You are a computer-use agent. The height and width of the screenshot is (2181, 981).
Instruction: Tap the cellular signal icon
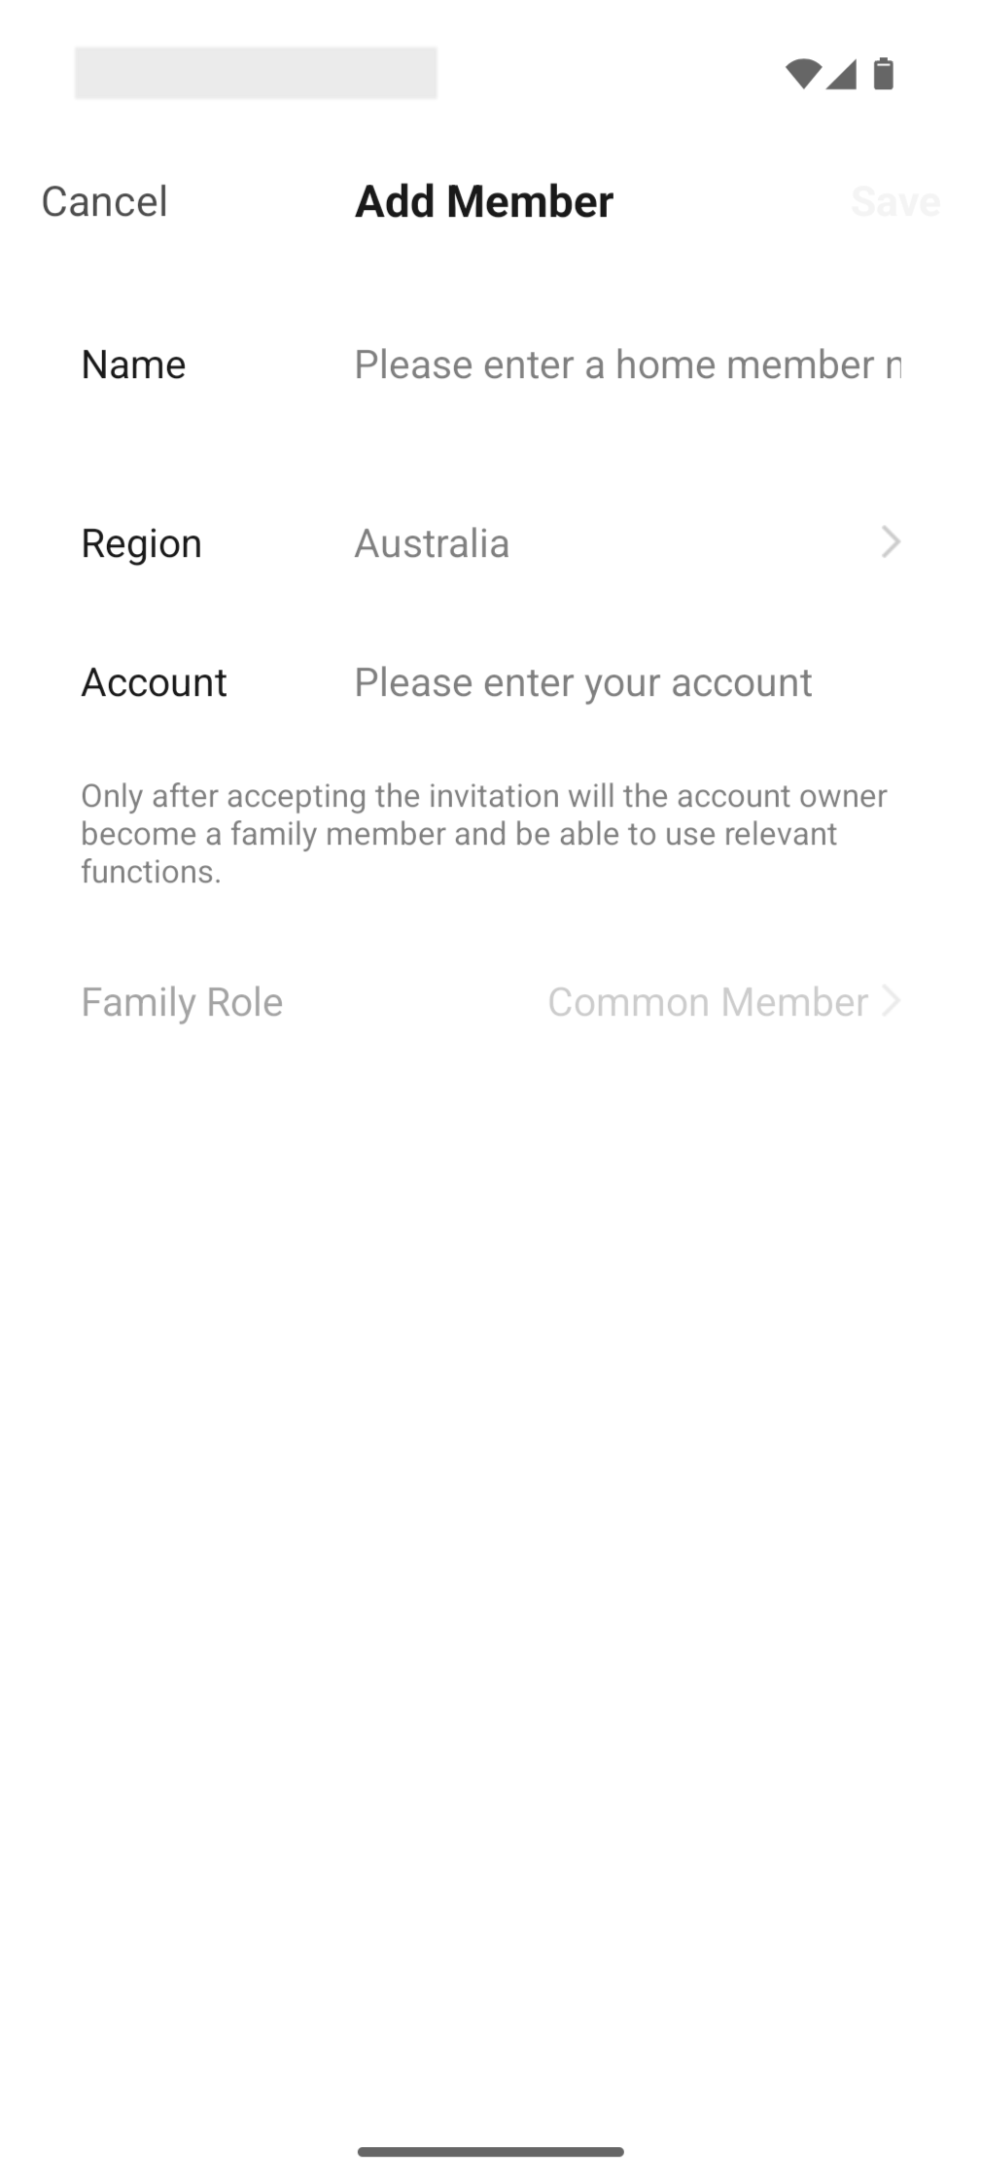coord(841,74)
